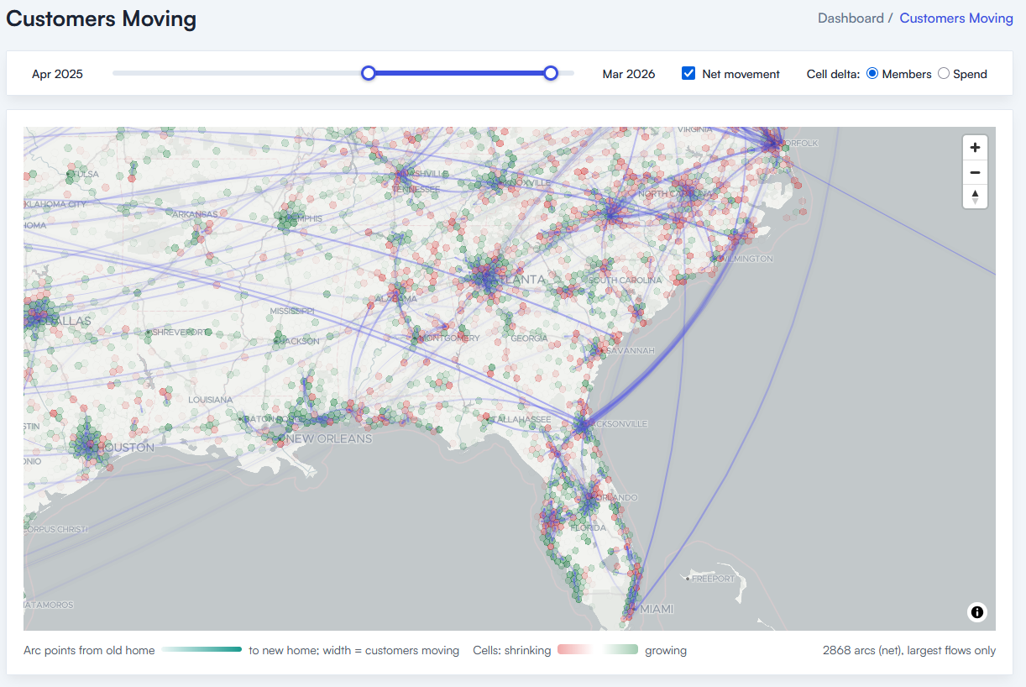
Task: Click the end date slider handle
Action: click(551, 73)
